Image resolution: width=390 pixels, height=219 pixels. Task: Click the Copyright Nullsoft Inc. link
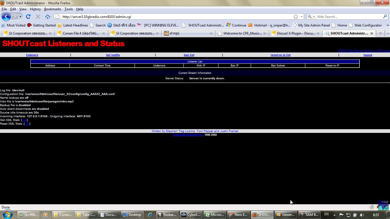point(188,135)
